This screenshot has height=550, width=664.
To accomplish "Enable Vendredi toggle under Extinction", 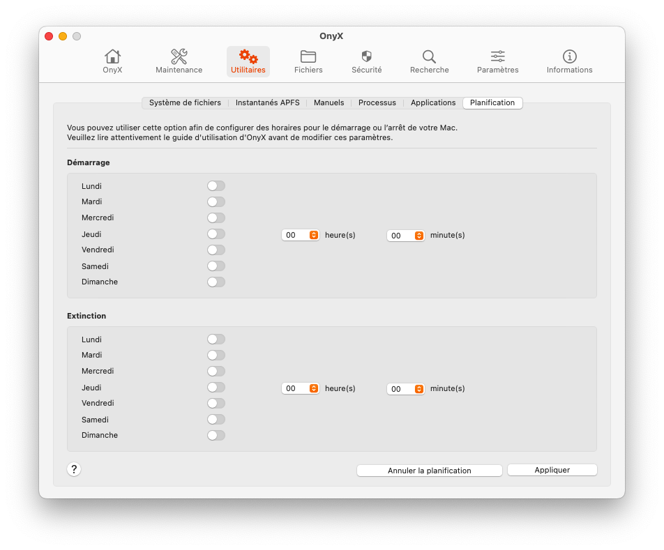I will (216, 404).
